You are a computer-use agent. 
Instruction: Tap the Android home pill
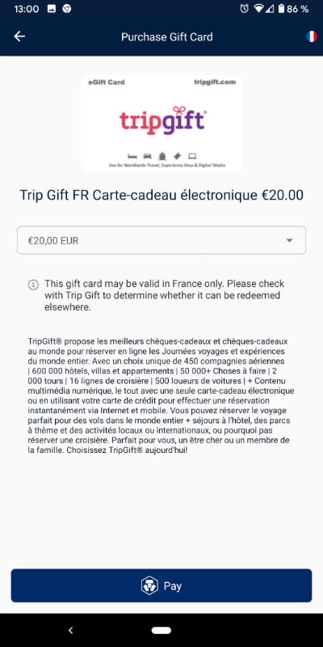point(161,630)
